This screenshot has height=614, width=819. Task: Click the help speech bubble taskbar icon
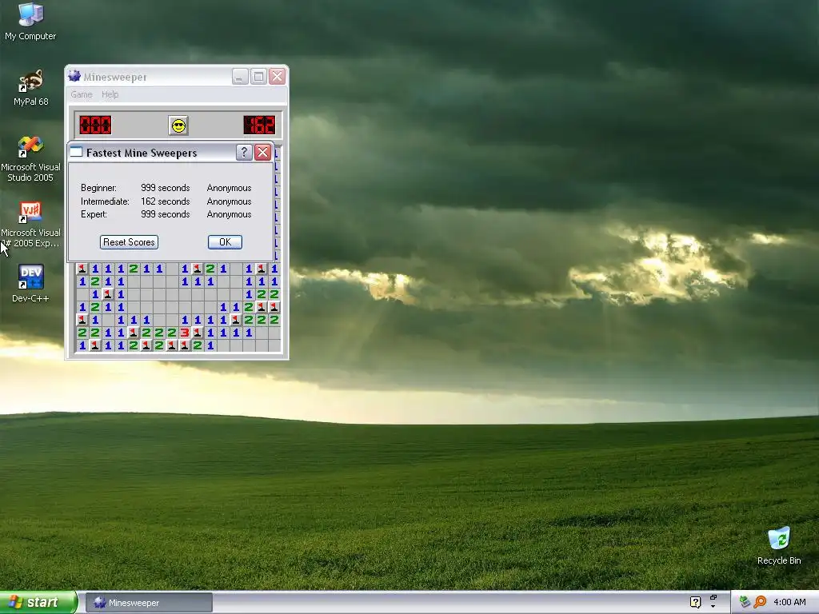click(695, 602)
